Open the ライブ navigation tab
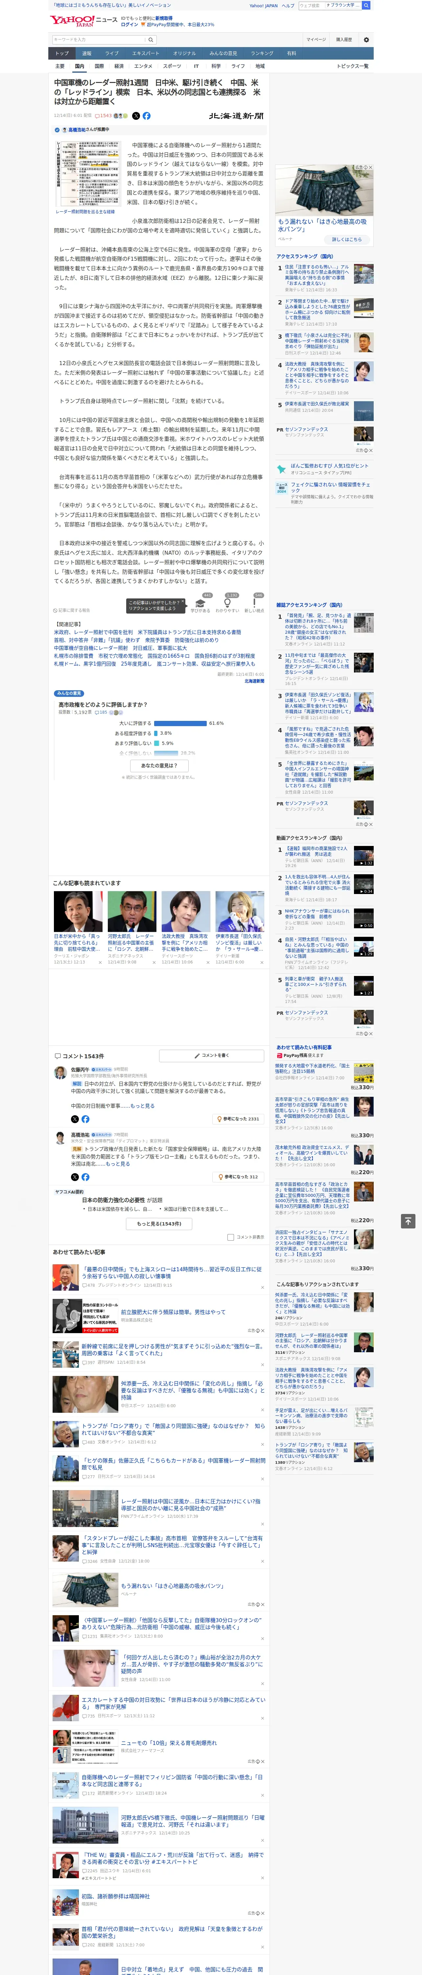 point(112,53)
